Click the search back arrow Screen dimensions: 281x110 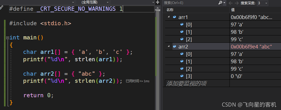coord(231,3)
